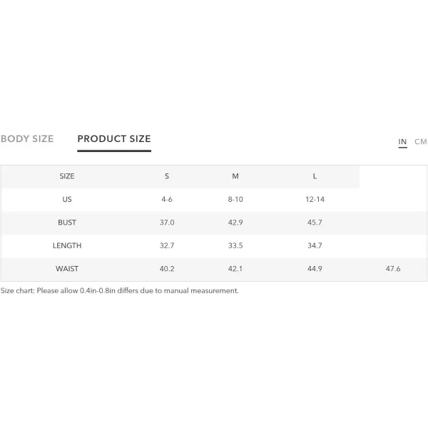The image size is (428, 428).
Task: Toggle units to CM
Action: pos(421,142)
